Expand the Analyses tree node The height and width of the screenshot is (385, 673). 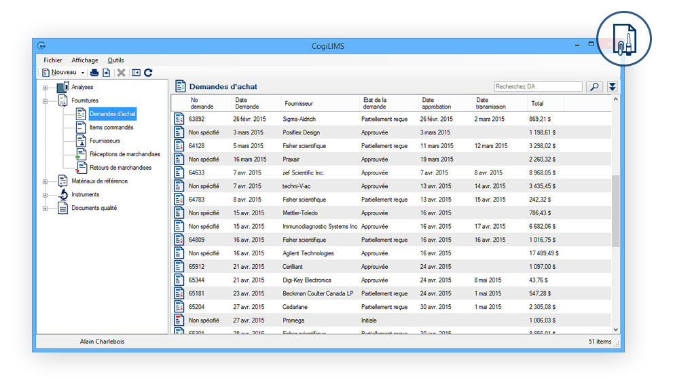click(45, 88)
